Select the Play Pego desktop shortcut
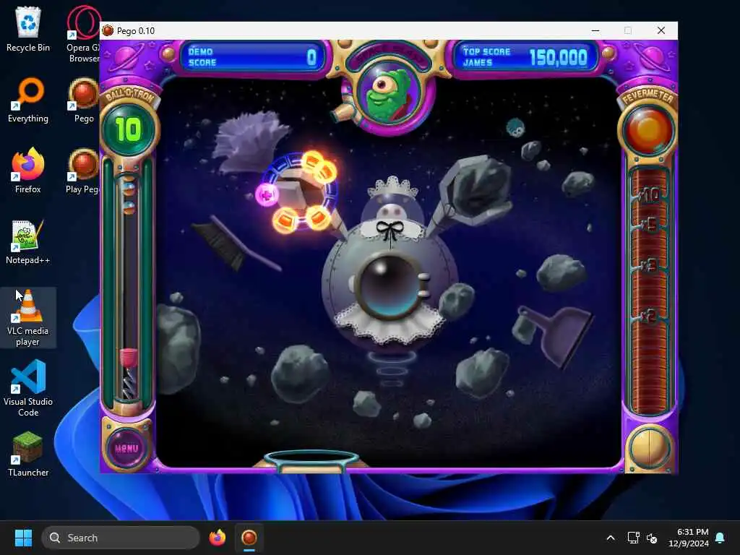740x555 pixels. 82,171
